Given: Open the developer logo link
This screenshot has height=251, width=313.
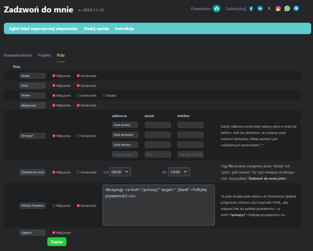Looking at the screenshot, I should [216, 9].
